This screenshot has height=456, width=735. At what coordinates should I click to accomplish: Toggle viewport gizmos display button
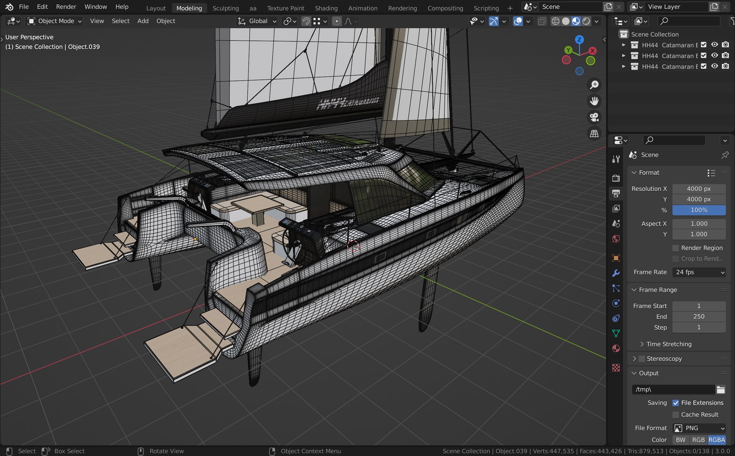(493, 21)
